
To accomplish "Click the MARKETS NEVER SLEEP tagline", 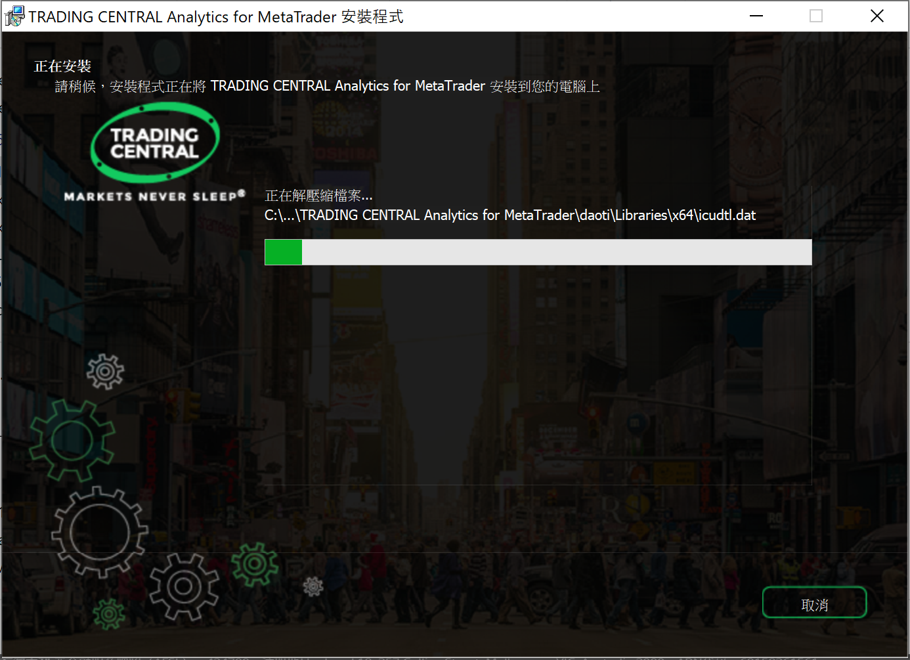I will point(155,196).
